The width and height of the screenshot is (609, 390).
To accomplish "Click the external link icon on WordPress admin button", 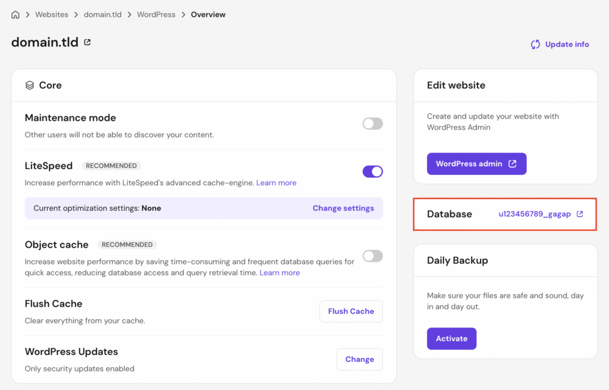I will click(513, 164).
